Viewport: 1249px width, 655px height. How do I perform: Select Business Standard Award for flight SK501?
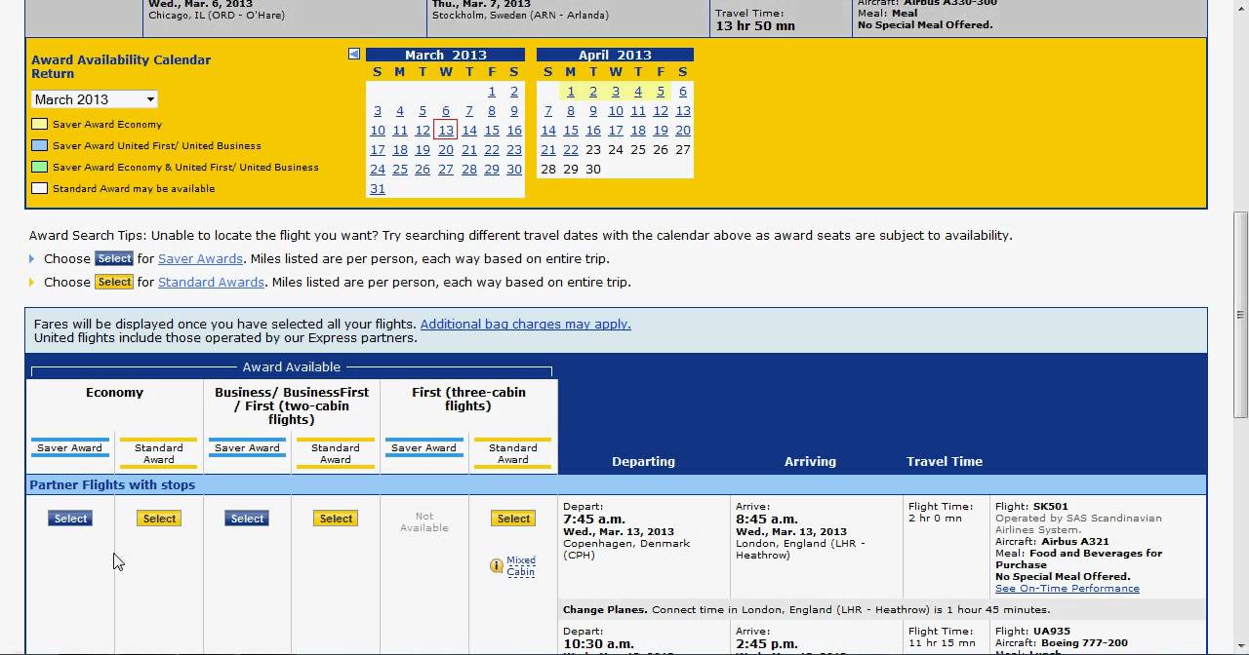[336, 519]
